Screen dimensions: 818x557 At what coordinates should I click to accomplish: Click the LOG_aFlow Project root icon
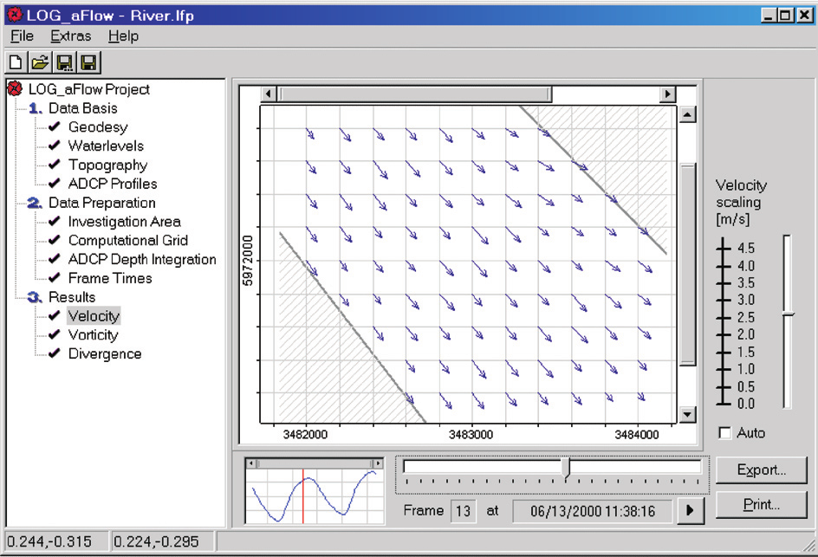point(15,89)
